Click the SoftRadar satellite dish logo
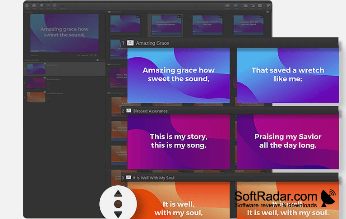Screen dimensions: 346x219 pos(328,198)
